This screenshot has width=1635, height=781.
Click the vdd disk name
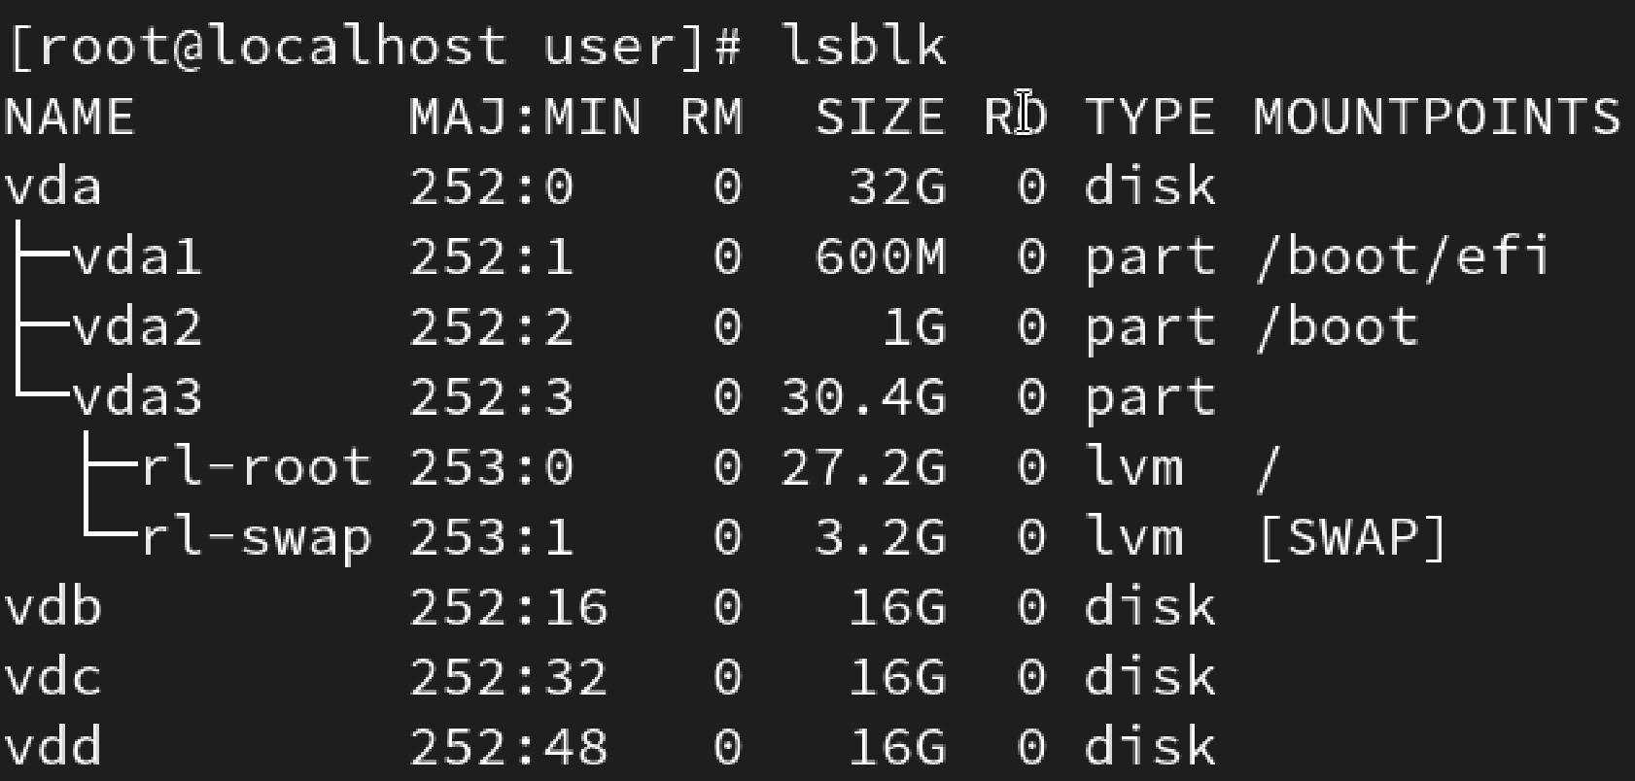click(x=52, y=748)
